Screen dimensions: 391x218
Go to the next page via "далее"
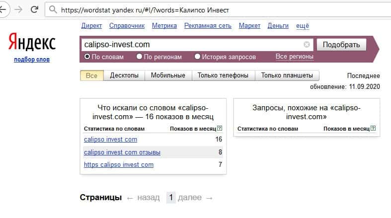189,198
